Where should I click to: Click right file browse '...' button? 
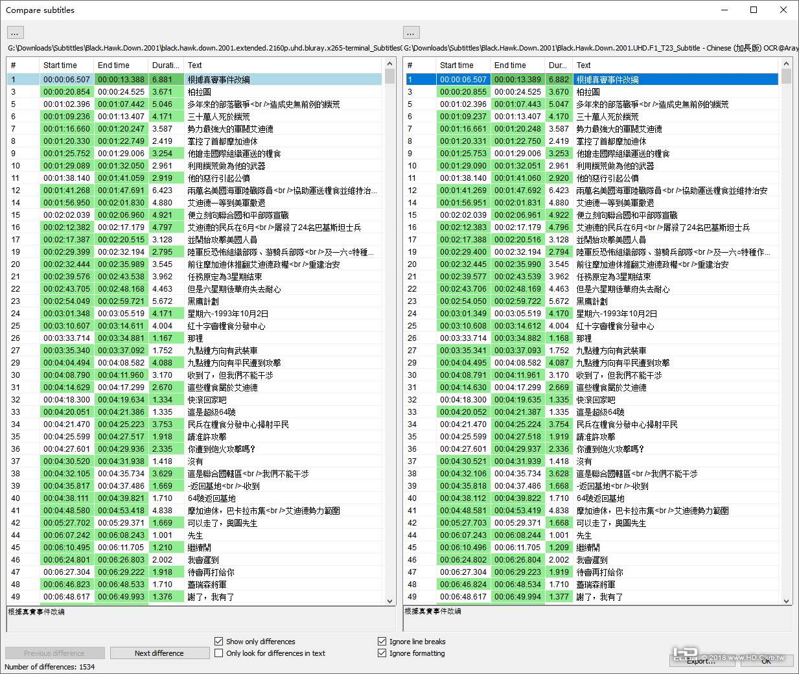(x=411, y=32)
